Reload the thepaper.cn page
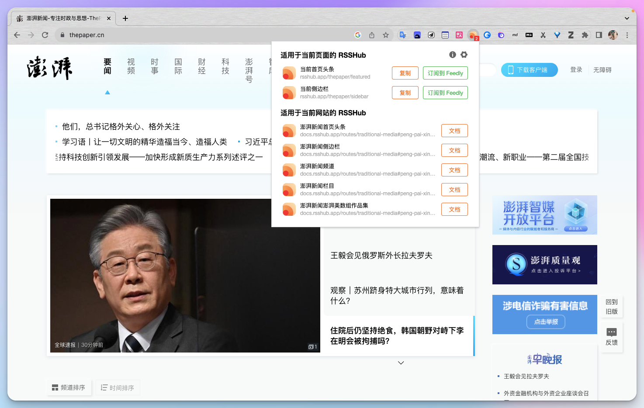644x408 pixels. click(45, 35)
